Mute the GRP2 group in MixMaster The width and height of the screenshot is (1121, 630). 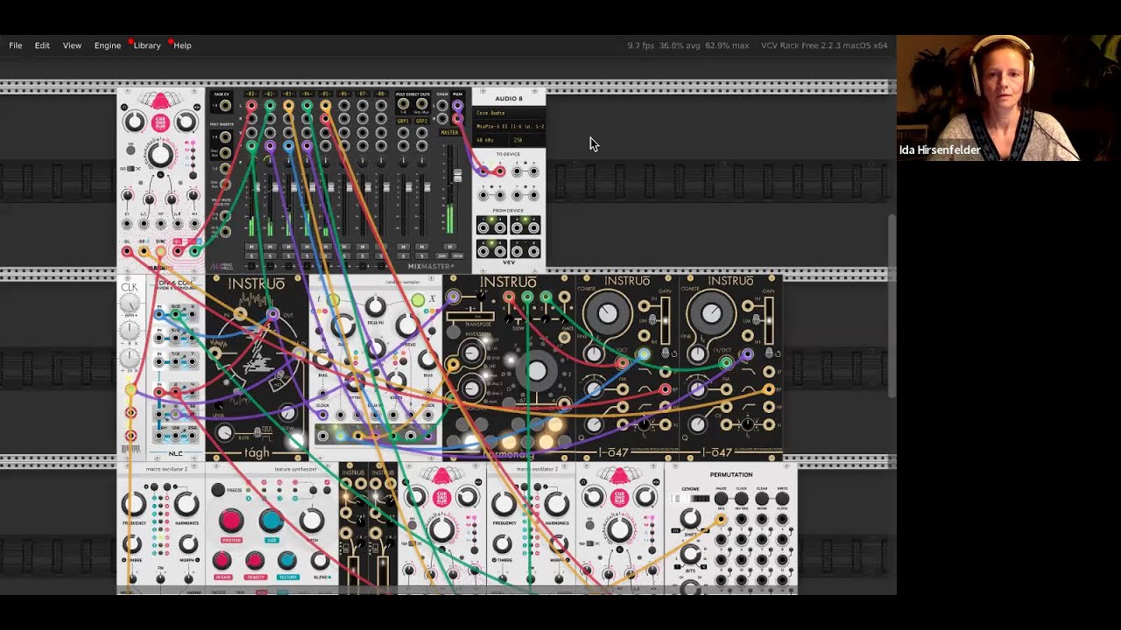pos(421,247)
